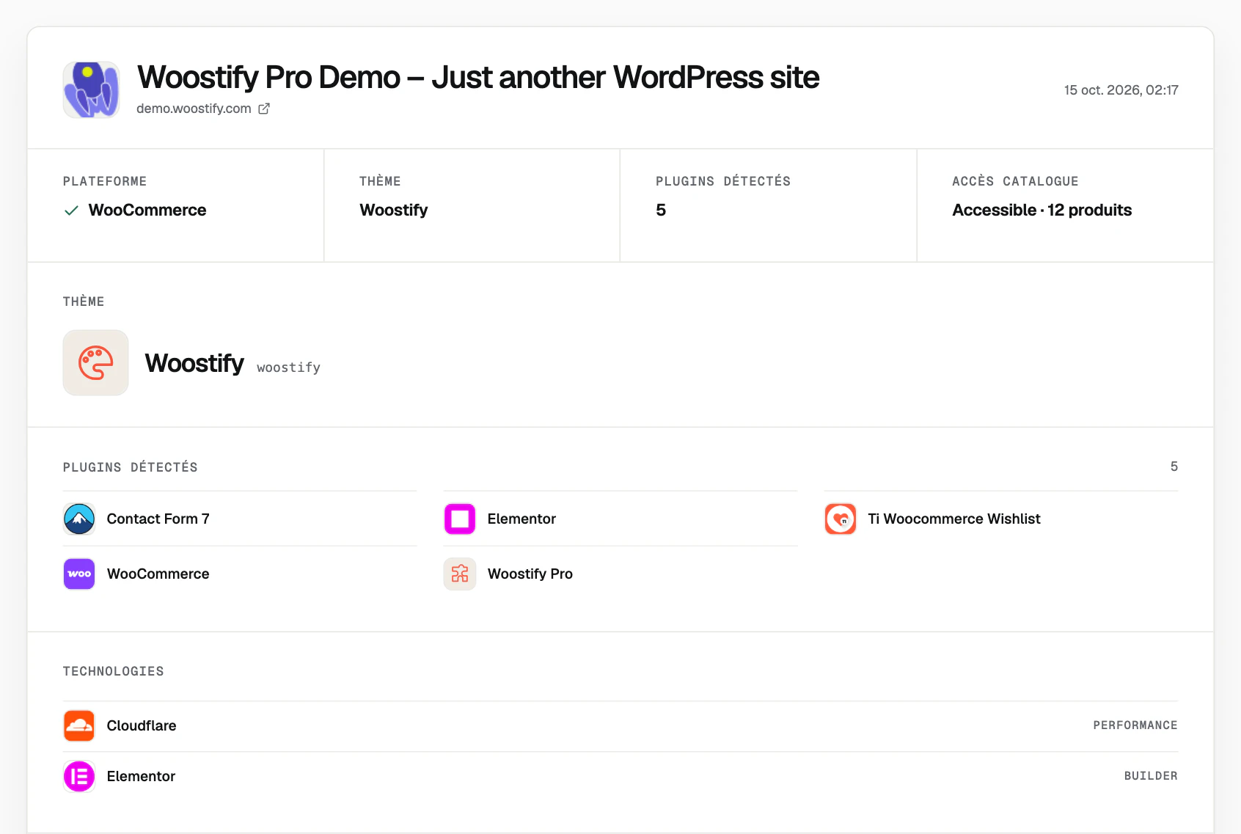Select the Ti Woocommerce Wishlist name
This screenshot has width=1241, height=834.
pyautogui.click(x=954, y=519)
